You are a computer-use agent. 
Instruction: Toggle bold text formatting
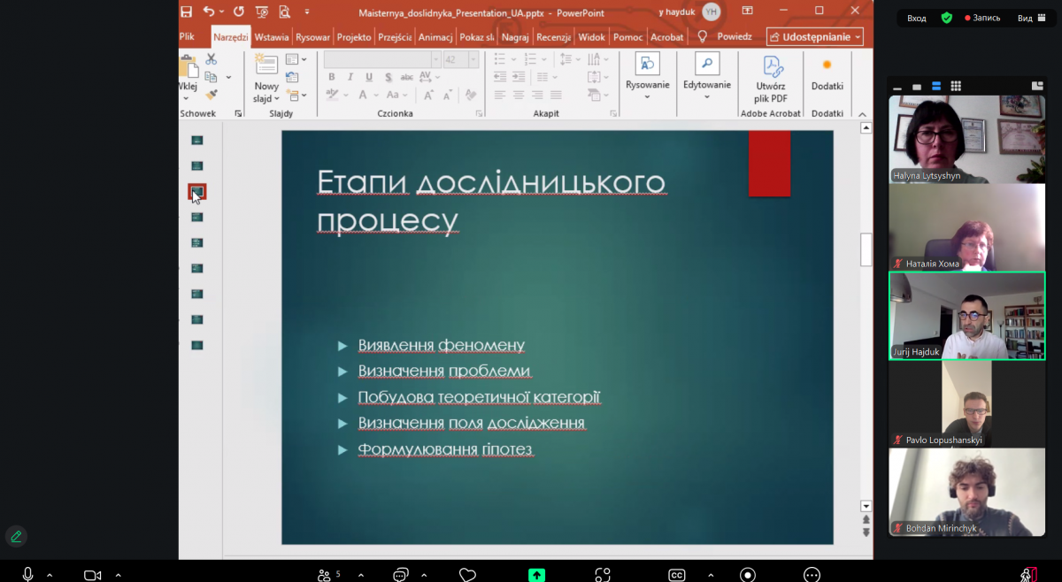[x=332, y=77]
